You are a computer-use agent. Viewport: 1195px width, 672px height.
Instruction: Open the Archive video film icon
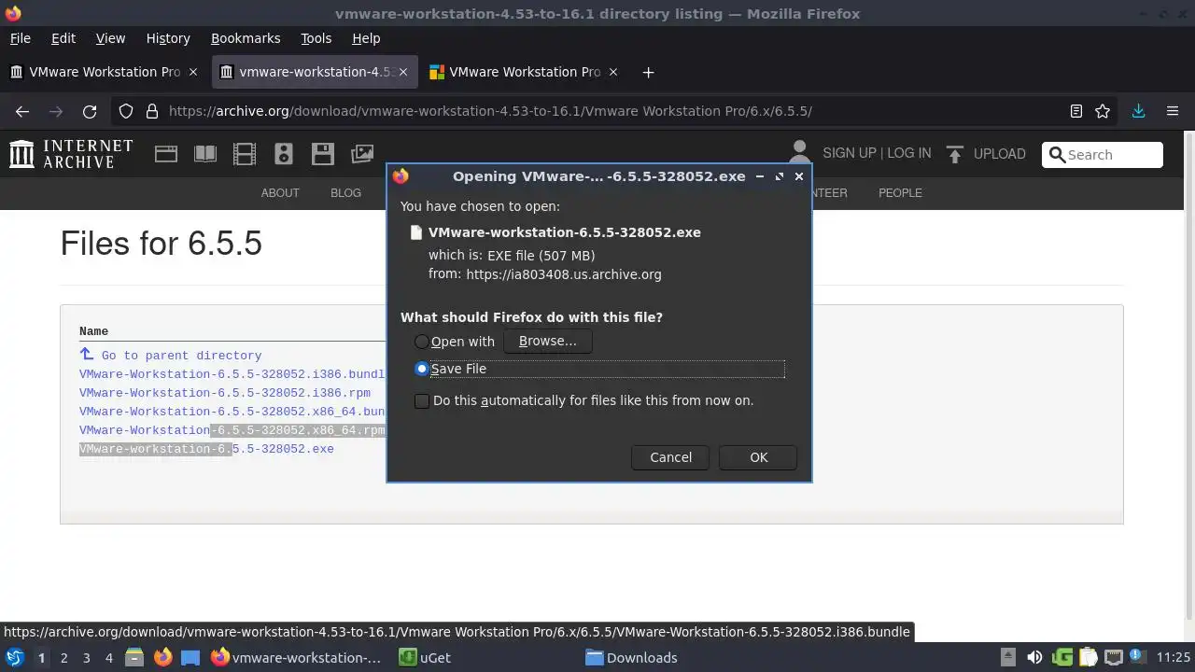coord(245,154)
